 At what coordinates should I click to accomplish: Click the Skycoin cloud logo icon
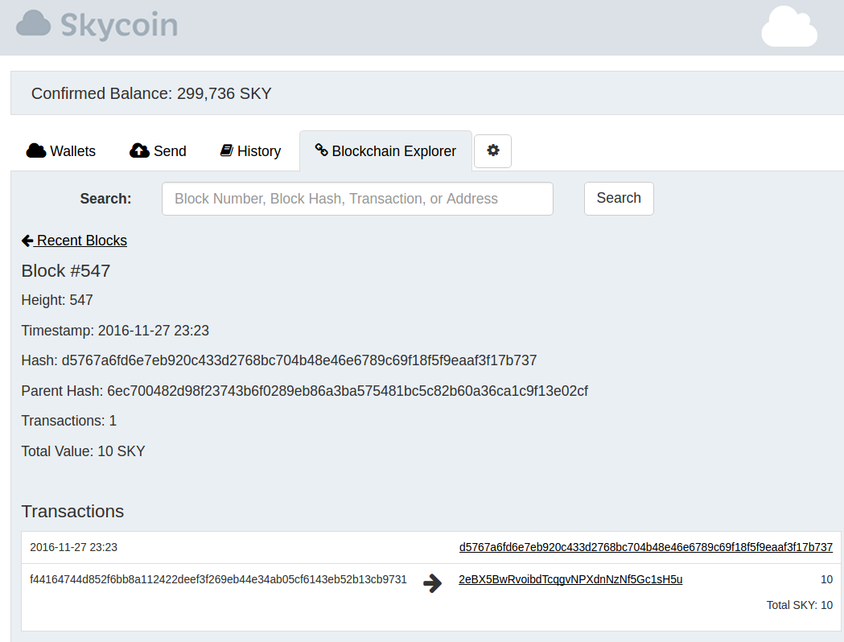[33, 24]
